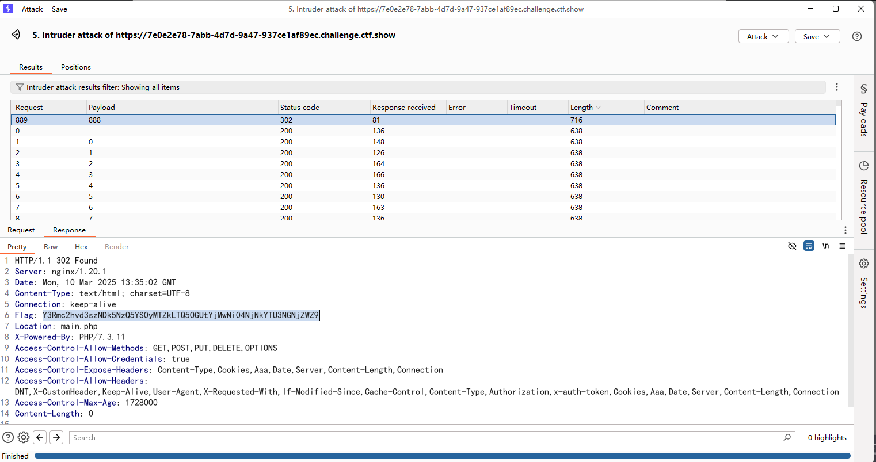Open the Resource pool side panel
The image size is (876, 462).
[864, 197]
